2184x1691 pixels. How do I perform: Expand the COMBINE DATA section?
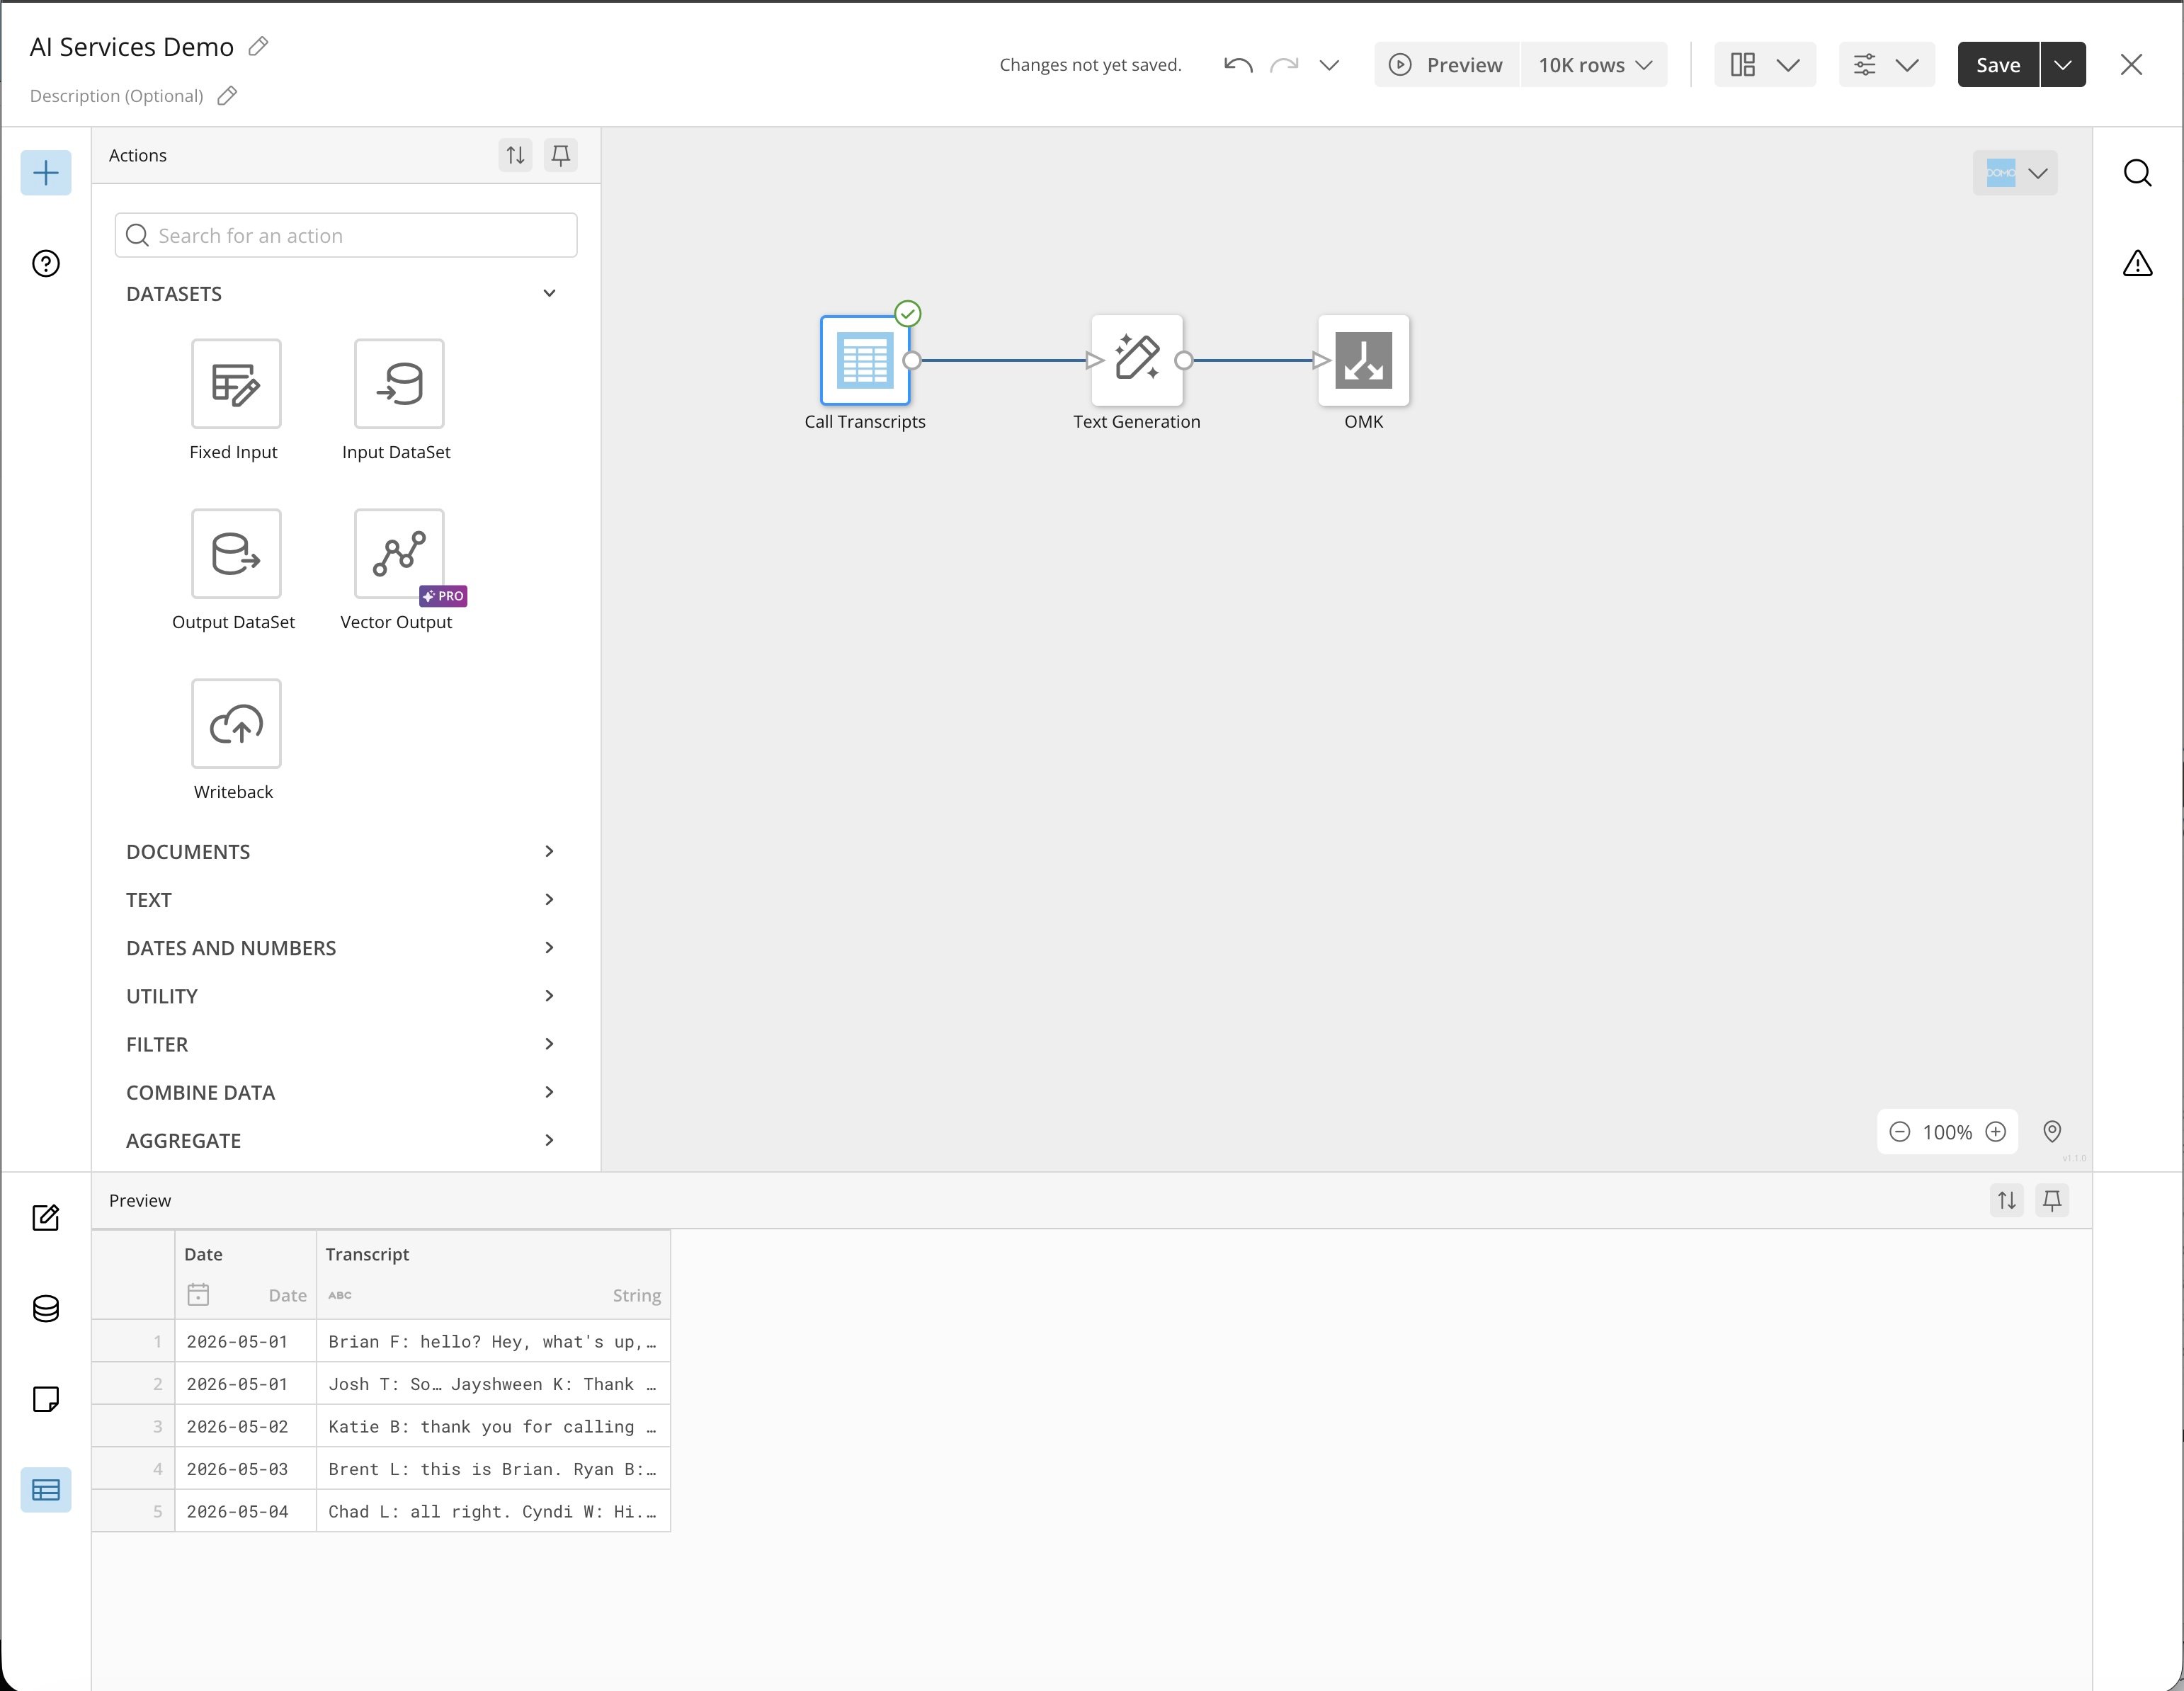(x=340, y=1092)
